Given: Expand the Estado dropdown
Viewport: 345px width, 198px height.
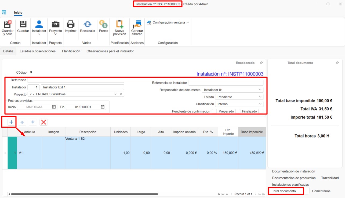Looking at the screenshot, I should coord(239,97).
